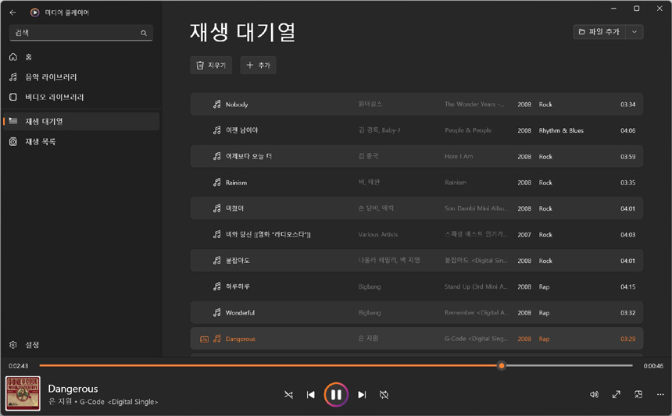672x416 pixels.
Task: Skip to the next track
Action: click(362, 395)
